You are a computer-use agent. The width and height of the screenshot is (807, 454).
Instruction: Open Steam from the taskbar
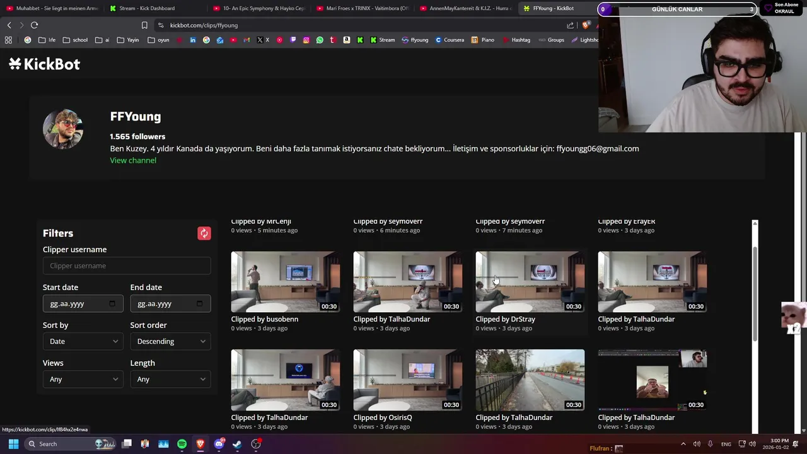[x=237, y=444]
